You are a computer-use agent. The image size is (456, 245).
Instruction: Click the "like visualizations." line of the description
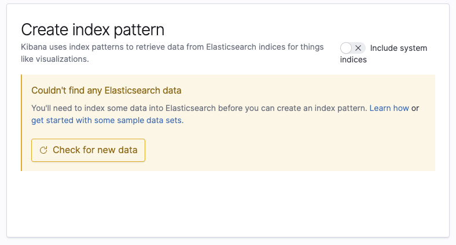pos(55,59)
